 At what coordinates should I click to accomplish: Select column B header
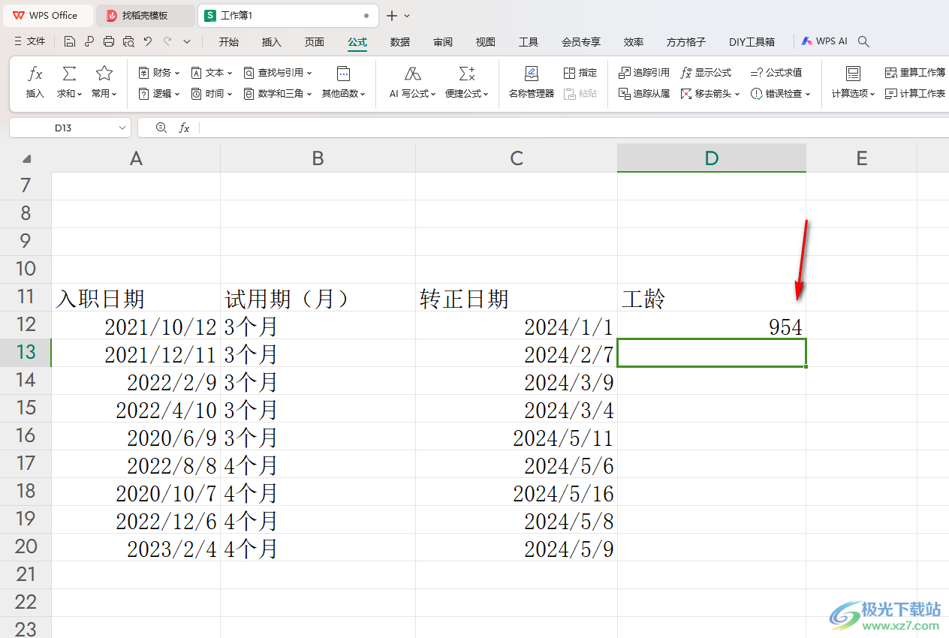click(318, 158)
